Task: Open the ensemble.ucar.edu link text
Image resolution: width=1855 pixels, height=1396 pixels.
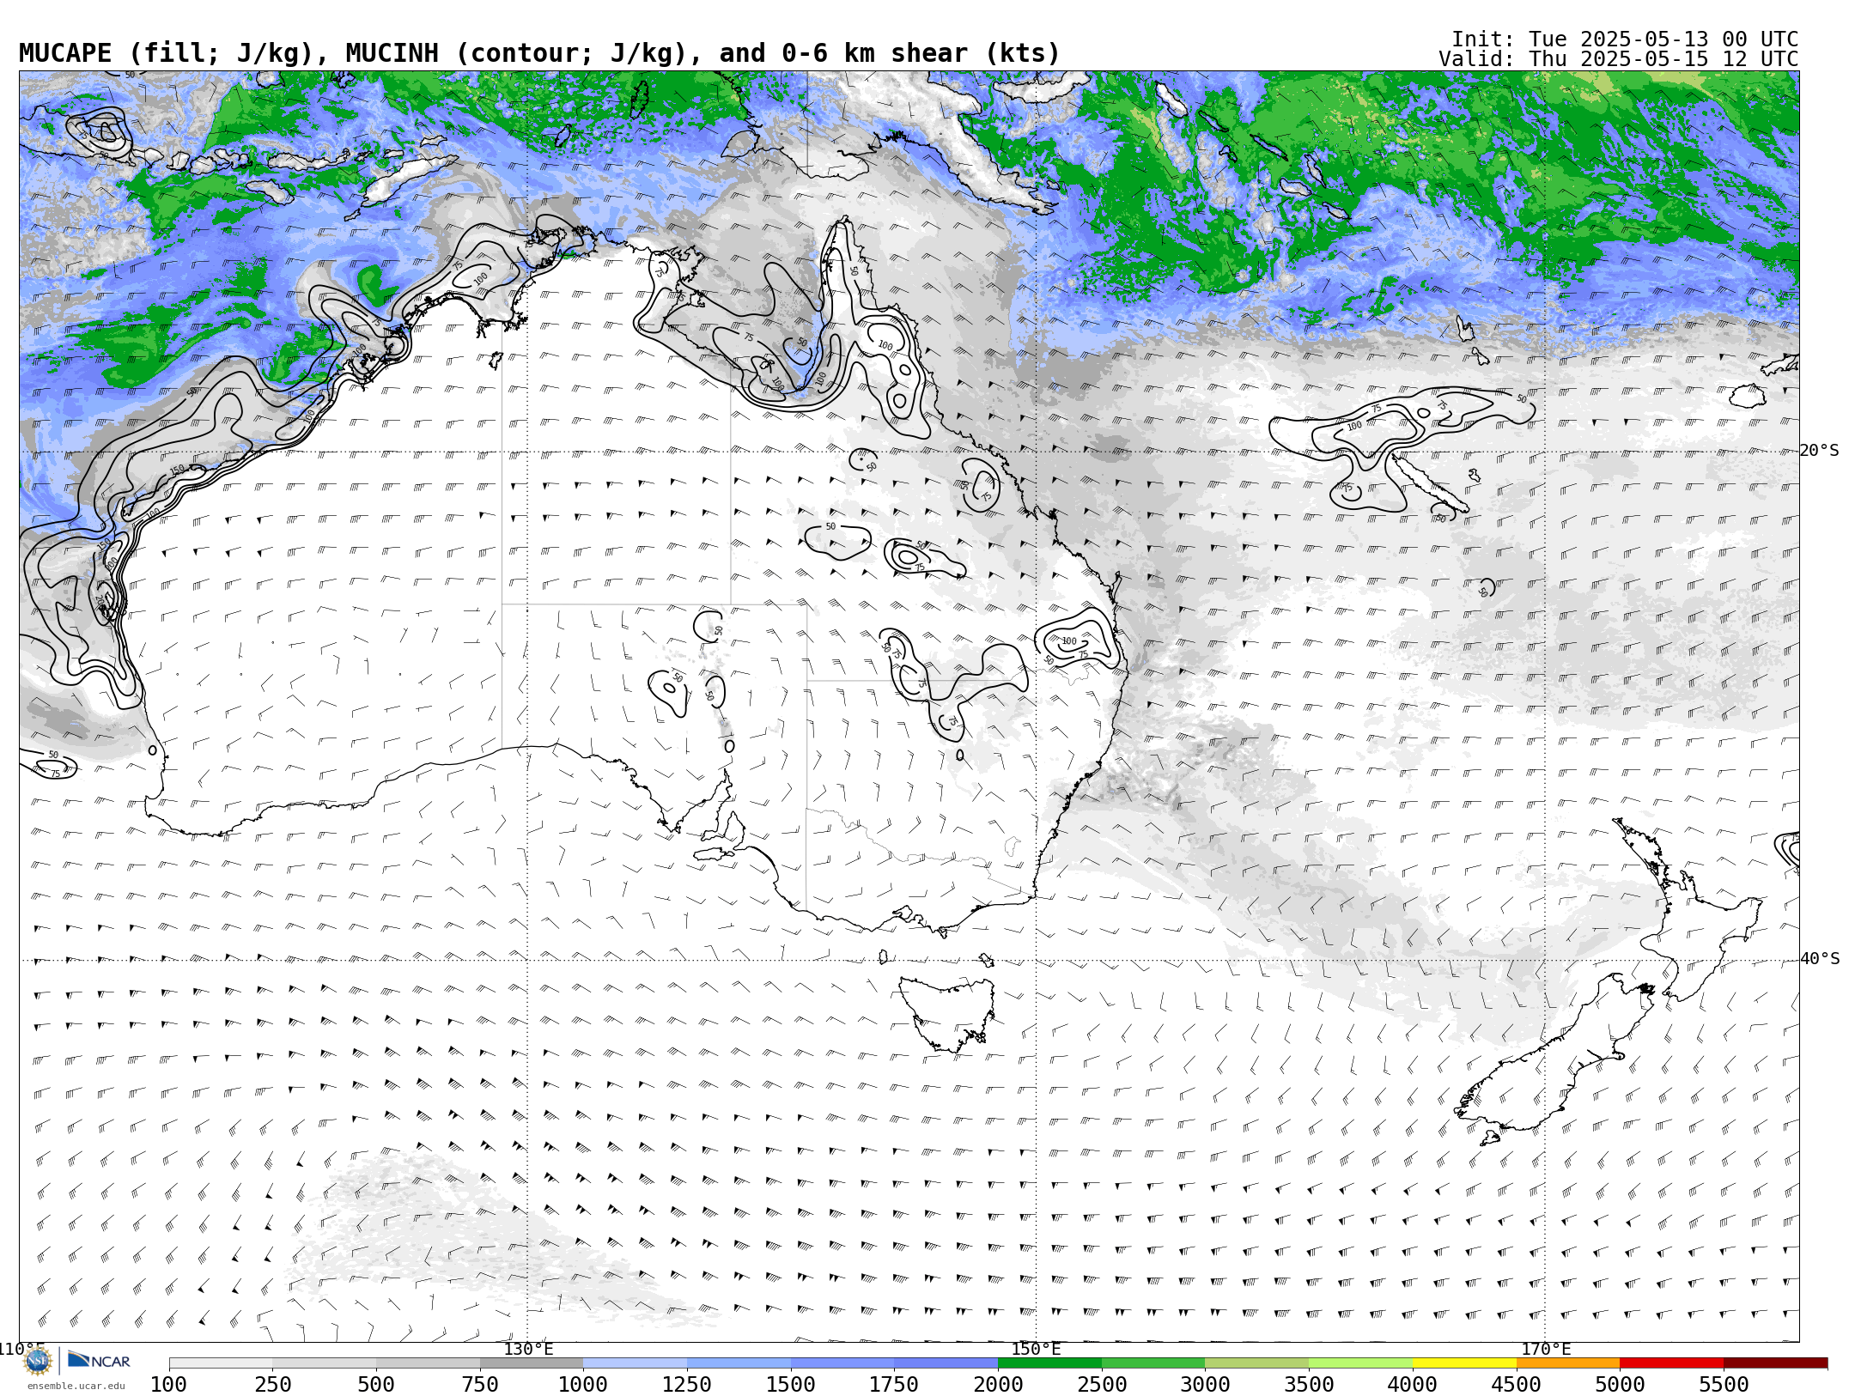Action: pos(76,1386)
